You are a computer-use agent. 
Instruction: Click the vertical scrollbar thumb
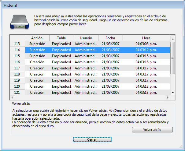pos(172,58)
